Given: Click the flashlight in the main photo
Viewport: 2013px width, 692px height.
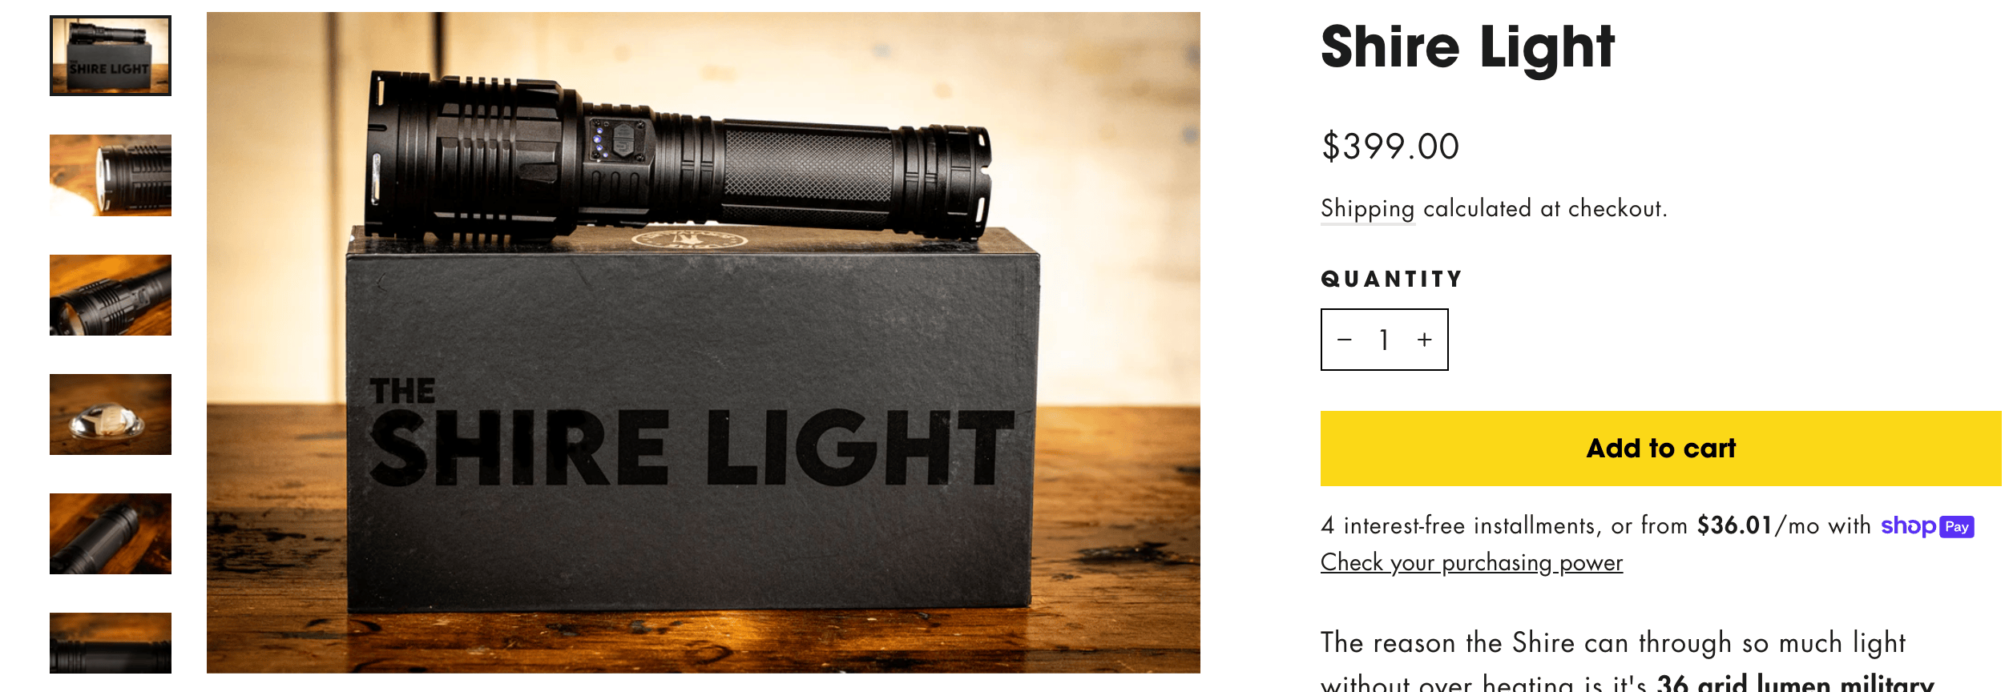Looking at the screenshot, I should pyautogui.click(x=678, y=159).
